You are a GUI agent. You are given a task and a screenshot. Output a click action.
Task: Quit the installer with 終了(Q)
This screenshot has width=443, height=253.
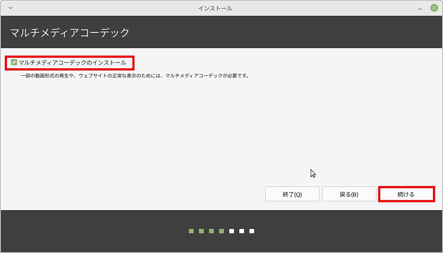click(292, 194)
